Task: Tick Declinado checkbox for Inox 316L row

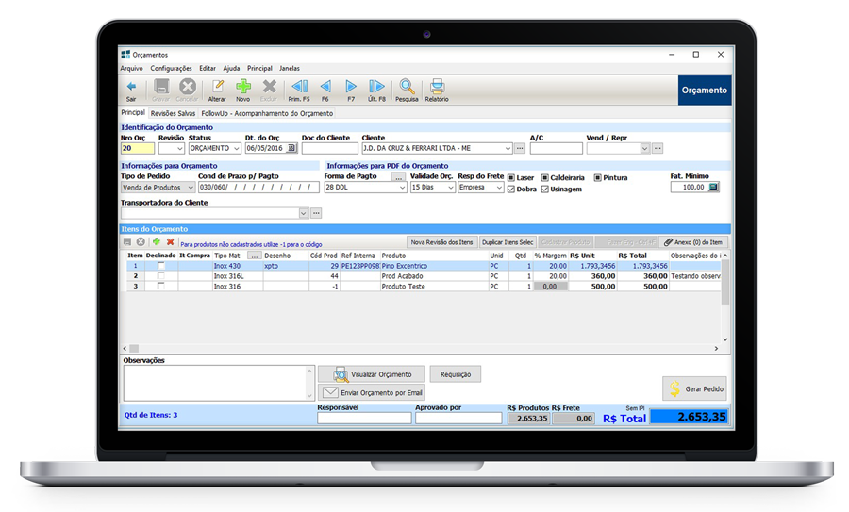Action: [160, 276]
